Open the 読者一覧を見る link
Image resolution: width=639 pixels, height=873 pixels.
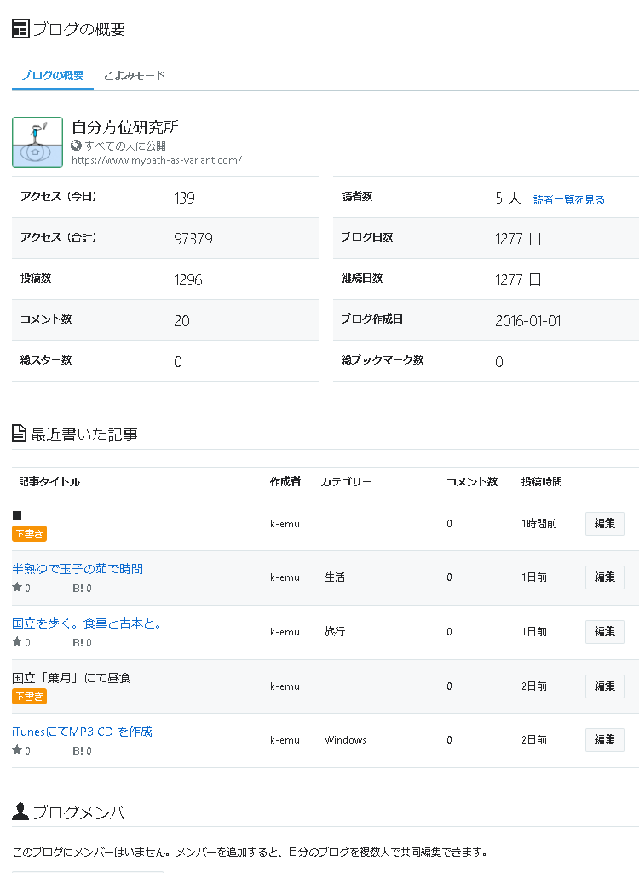pyautogui.click(x=569, y=199)
